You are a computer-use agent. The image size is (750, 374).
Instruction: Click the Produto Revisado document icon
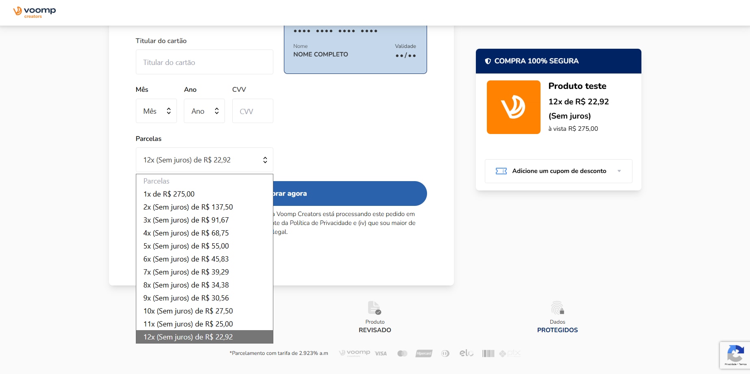374,308
